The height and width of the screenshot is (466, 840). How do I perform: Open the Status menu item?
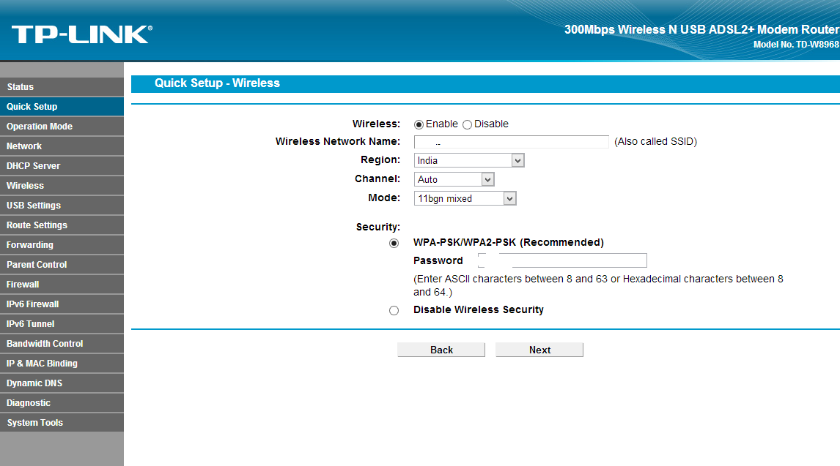click(x=62, y=86)
